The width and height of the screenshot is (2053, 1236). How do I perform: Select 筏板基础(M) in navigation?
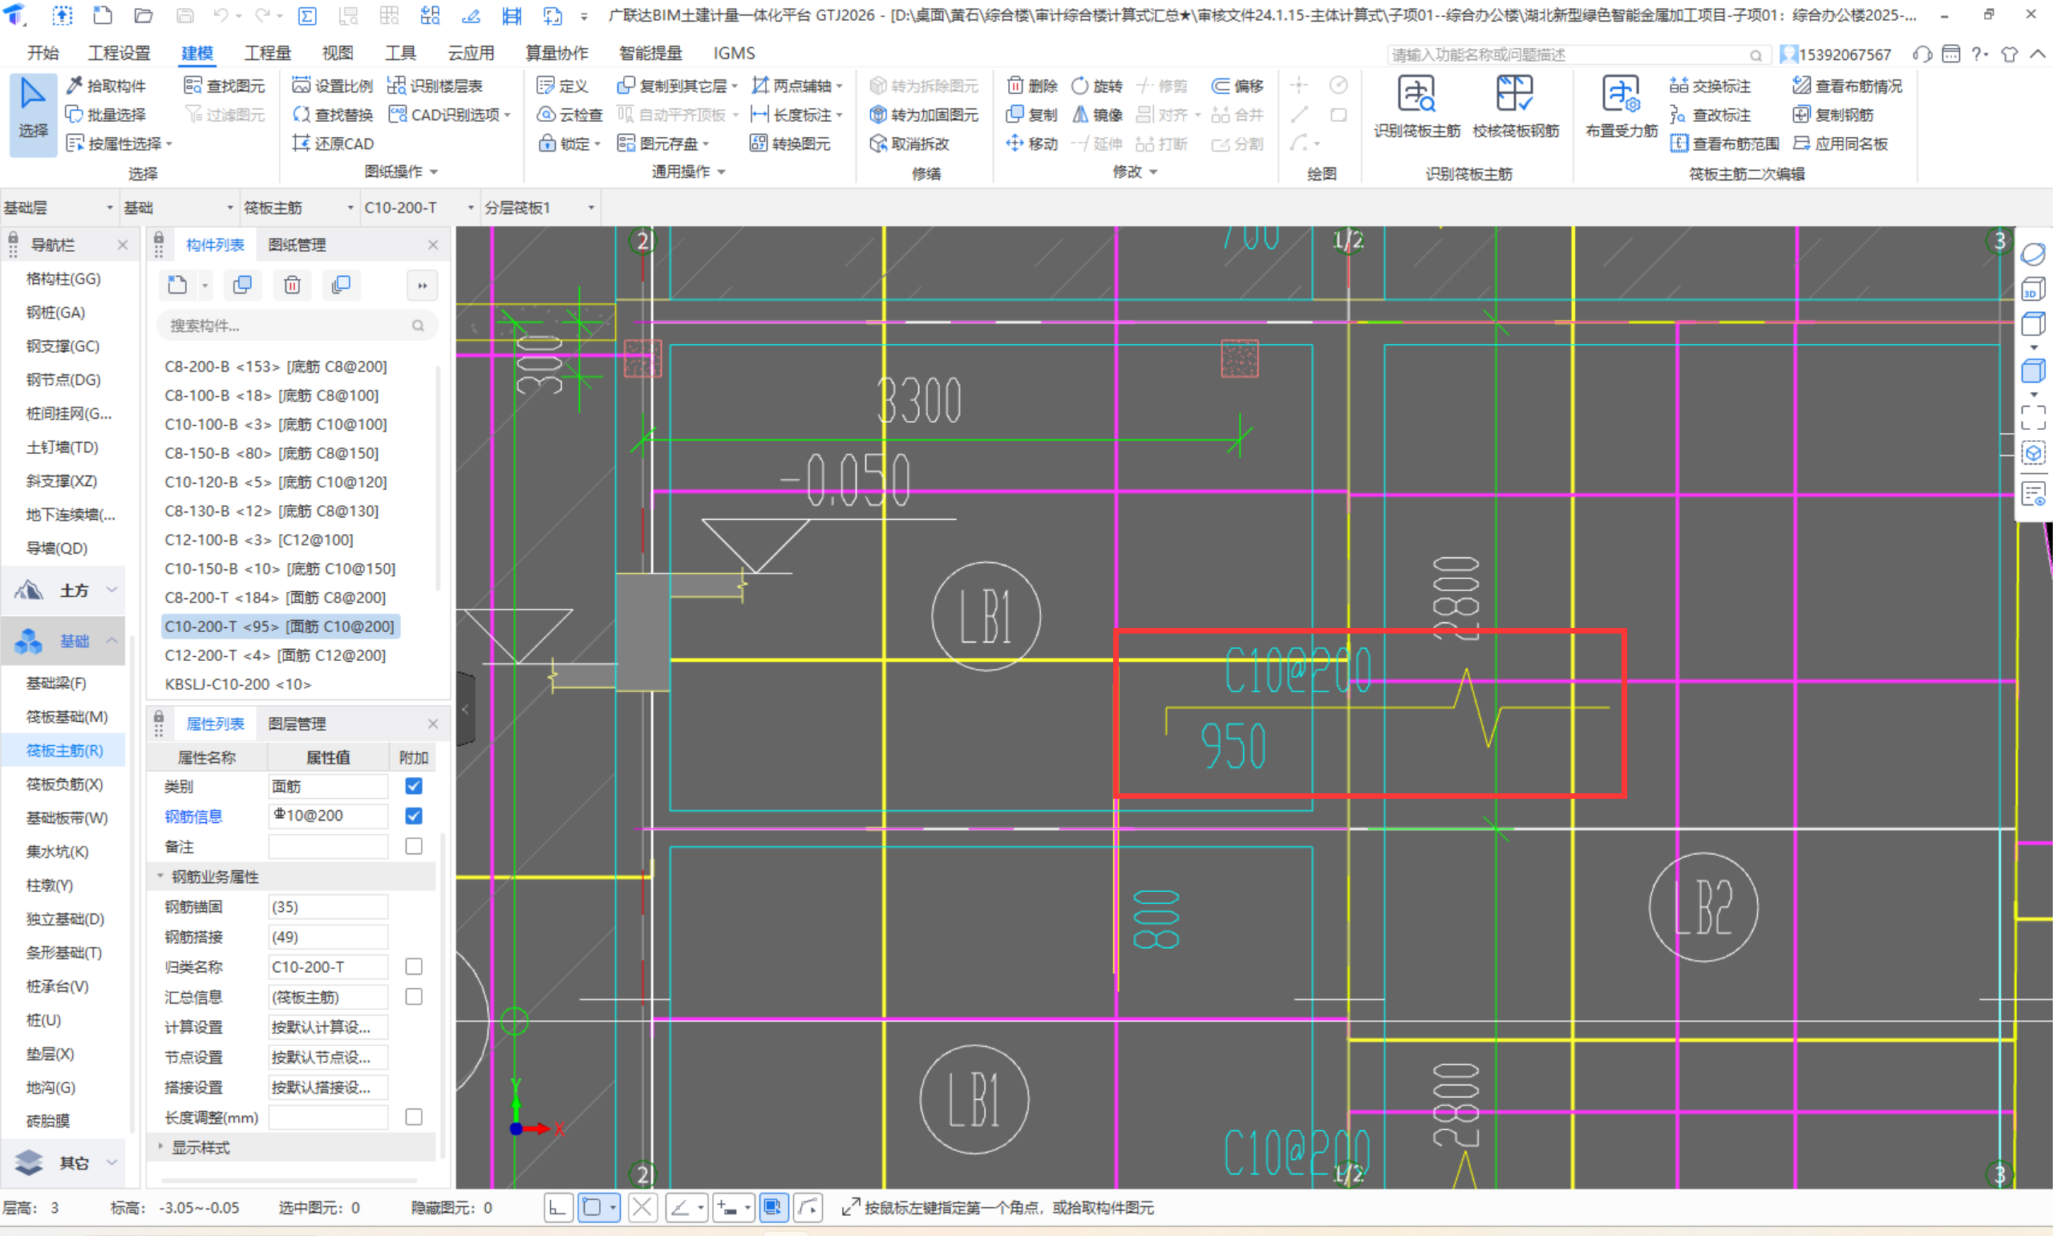[67, 716]
